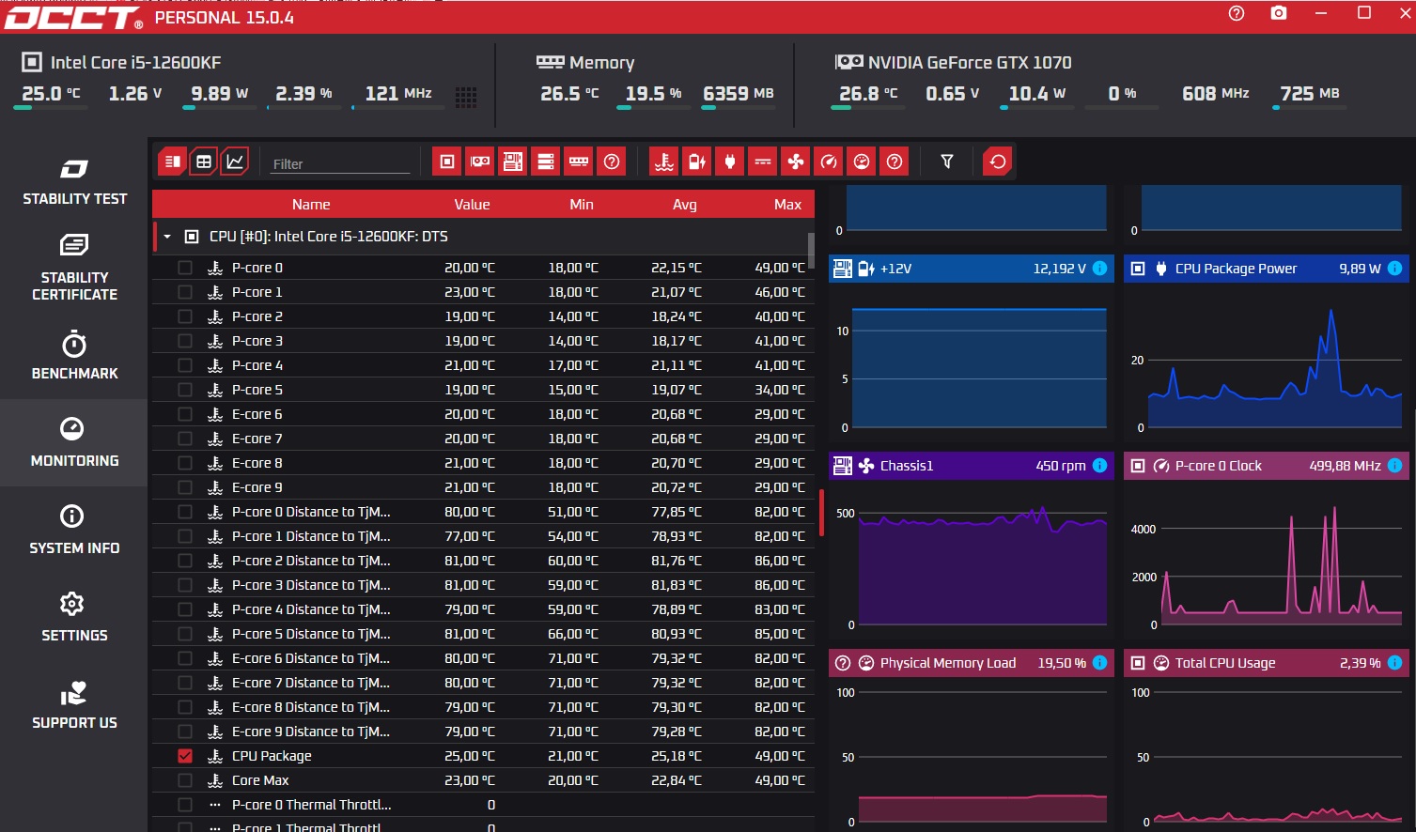Screen dimensions: 1416x832
Task: Show info for P-core 0 Clock graph
Action: [1395, 466]
